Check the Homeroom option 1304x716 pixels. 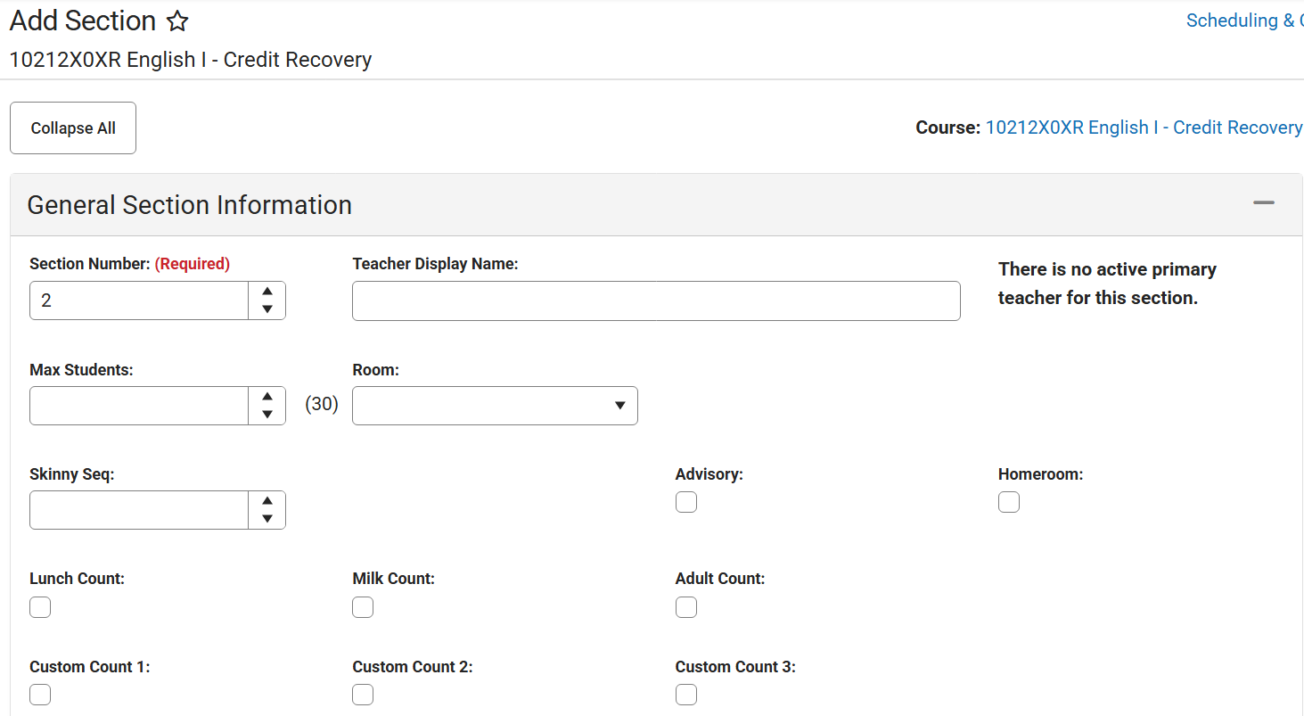pyautogui.click(x=1009, y=503)
